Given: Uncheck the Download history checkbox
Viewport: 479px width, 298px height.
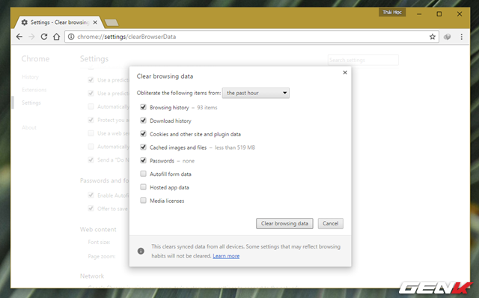Looking at the screenshot, I should 143,121.
